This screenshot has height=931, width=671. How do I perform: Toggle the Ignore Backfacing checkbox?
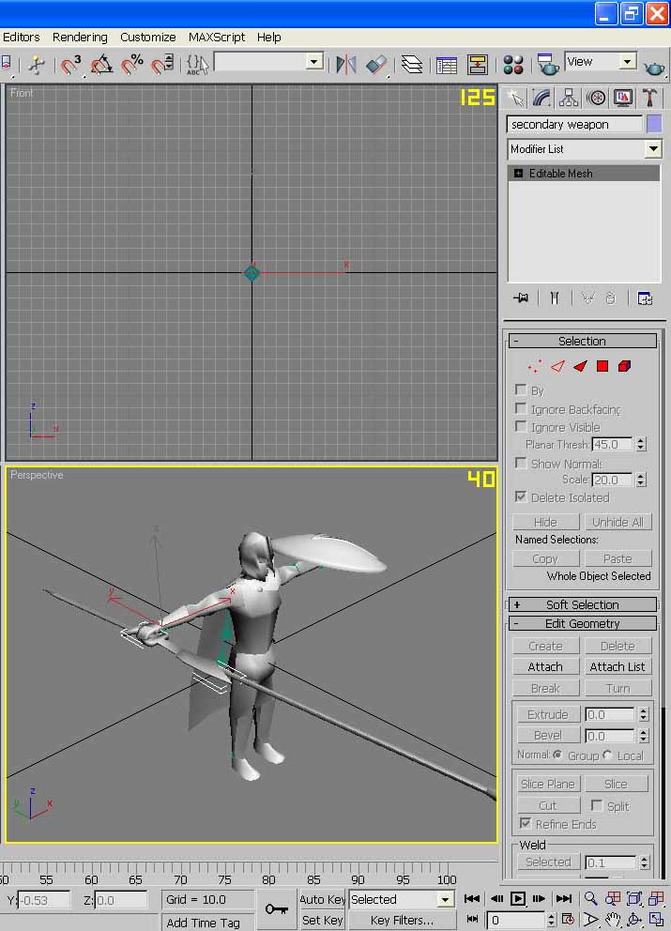[x=521, y=408]
